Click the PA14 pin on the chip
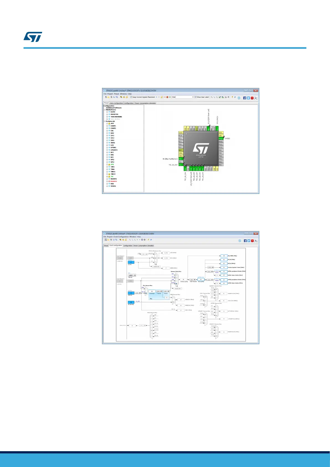Image resolution: width=330 pixels, height=467 pixels. coord(218,128)
